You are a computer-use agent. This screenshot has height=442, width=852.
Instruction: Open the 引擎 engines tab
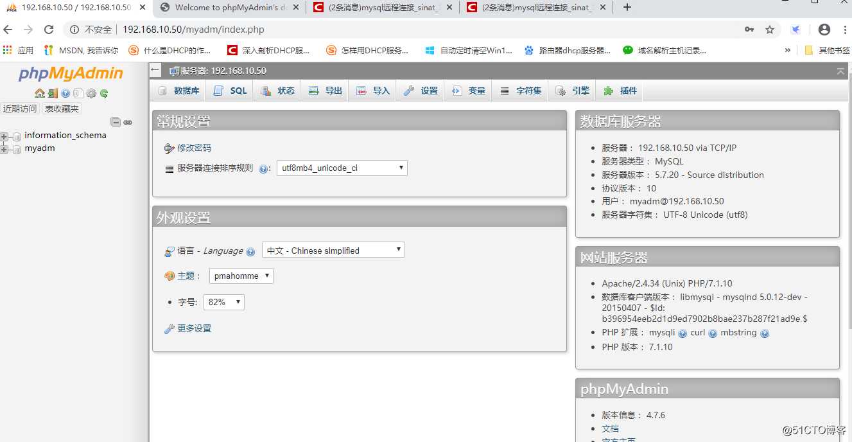572,91
